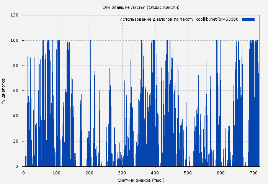
Task: Click the 500 tick on the horizontal axis
Action: [x=188, y=173]
